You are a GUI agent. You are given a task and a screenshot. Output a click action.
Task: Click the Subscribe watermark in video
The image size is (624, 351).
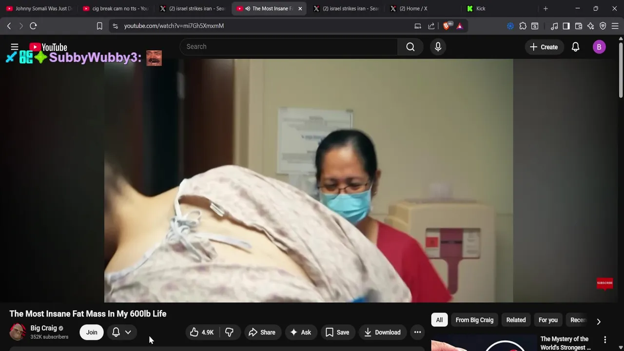pyautogui.click(x=604, y=283)
